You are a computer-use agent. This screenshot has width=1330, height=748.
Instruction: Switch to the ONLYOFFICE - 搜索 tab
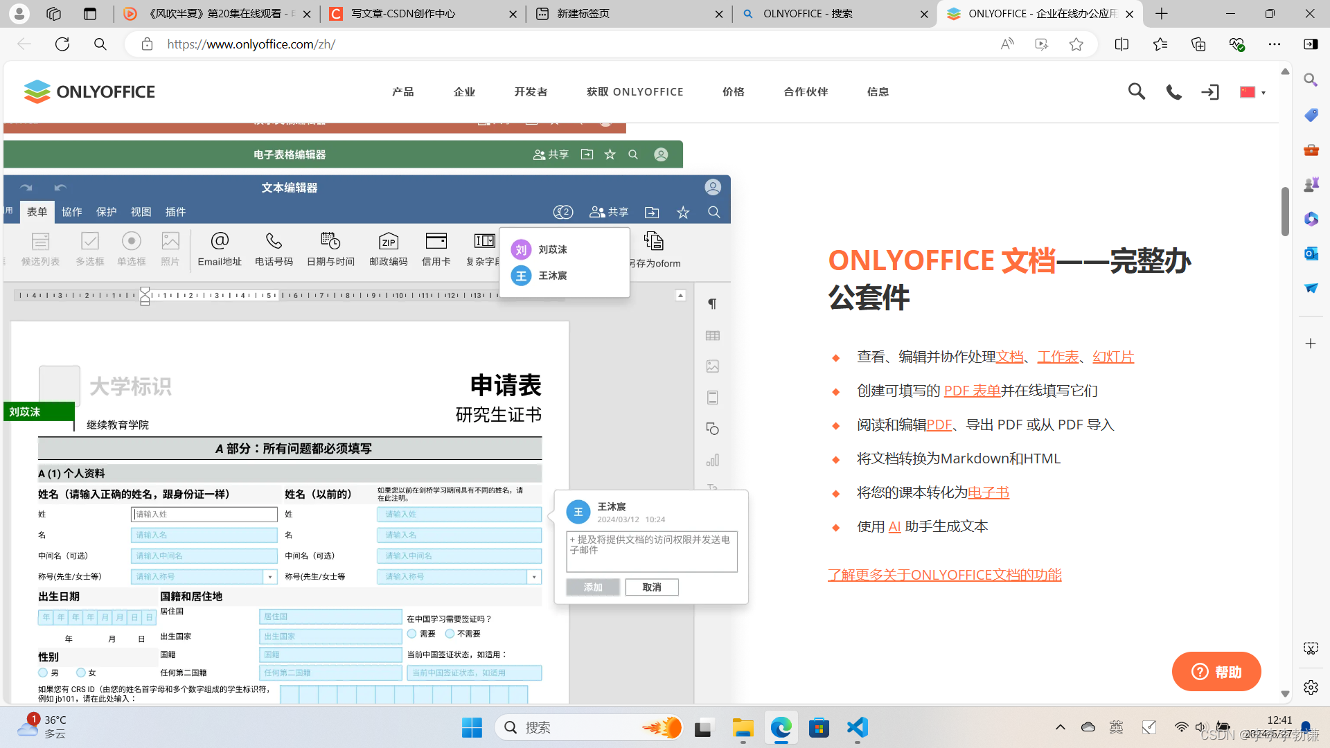(x=834, y=14)
